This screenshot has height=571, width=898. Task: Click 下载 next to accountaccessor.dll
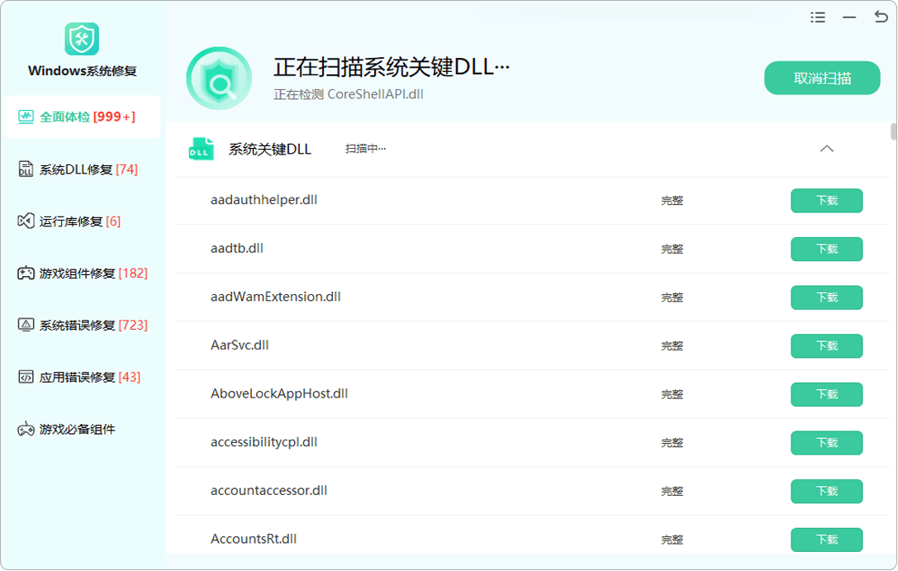[x=826, y=491]
